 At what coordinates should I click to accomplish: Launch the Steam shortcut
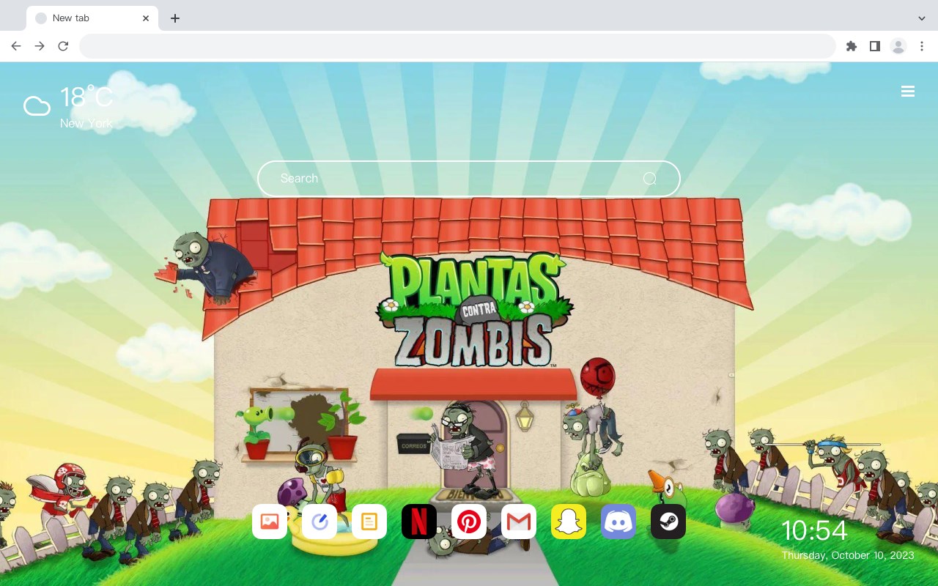[668, 522]
